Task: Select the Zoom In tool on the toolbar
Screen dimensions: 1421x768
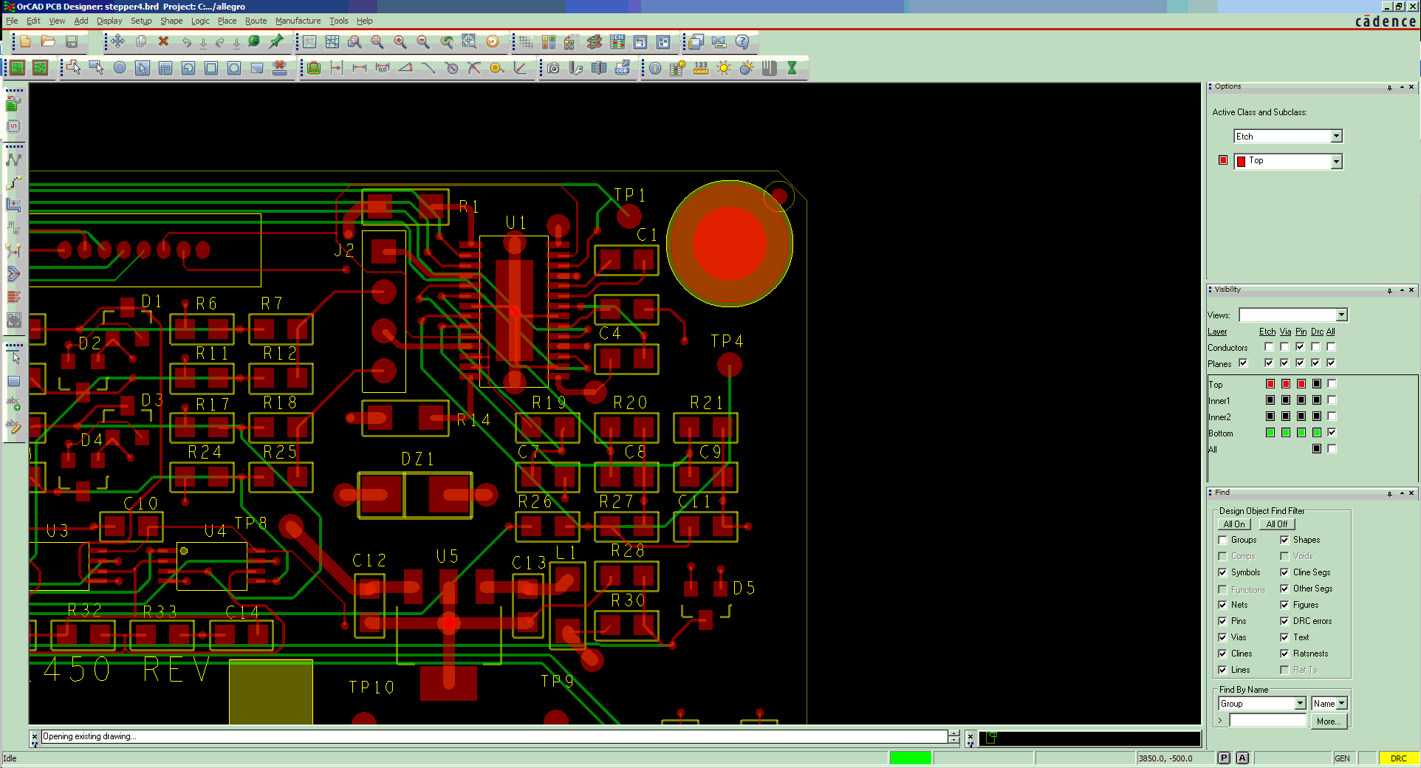Action: [x=401, y=42]
